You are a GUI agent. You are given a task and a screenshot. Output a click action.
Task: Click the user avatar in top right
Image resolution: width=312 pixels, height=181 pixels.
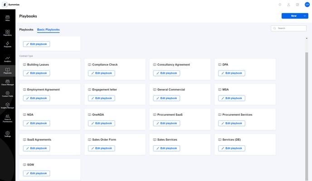[x=307, y=5]
